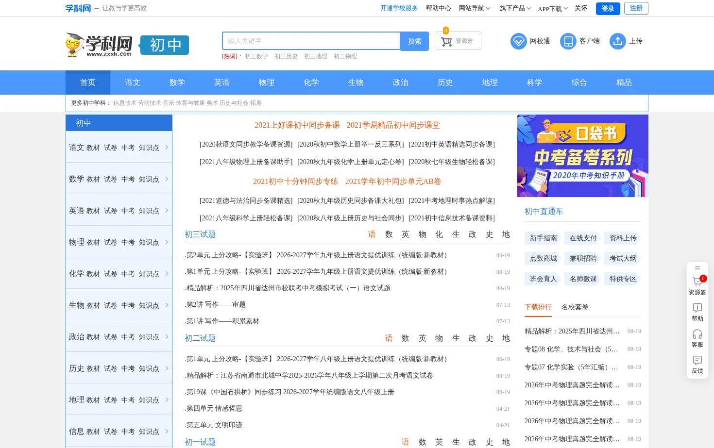
Task: Click the 初三物理 hot keyword
Action: coord(345,56)
